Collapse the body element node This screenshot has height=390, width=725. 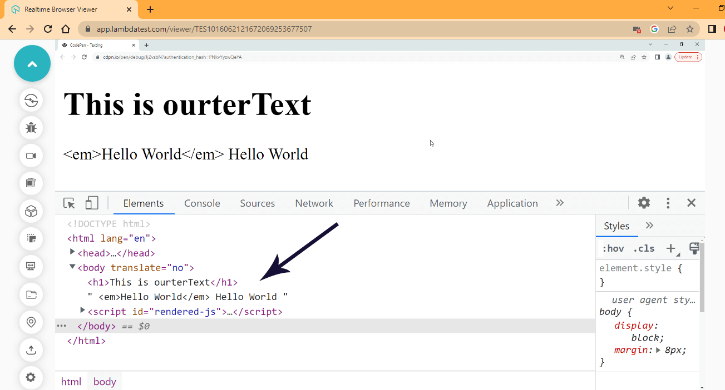click(x=72, y=267)
